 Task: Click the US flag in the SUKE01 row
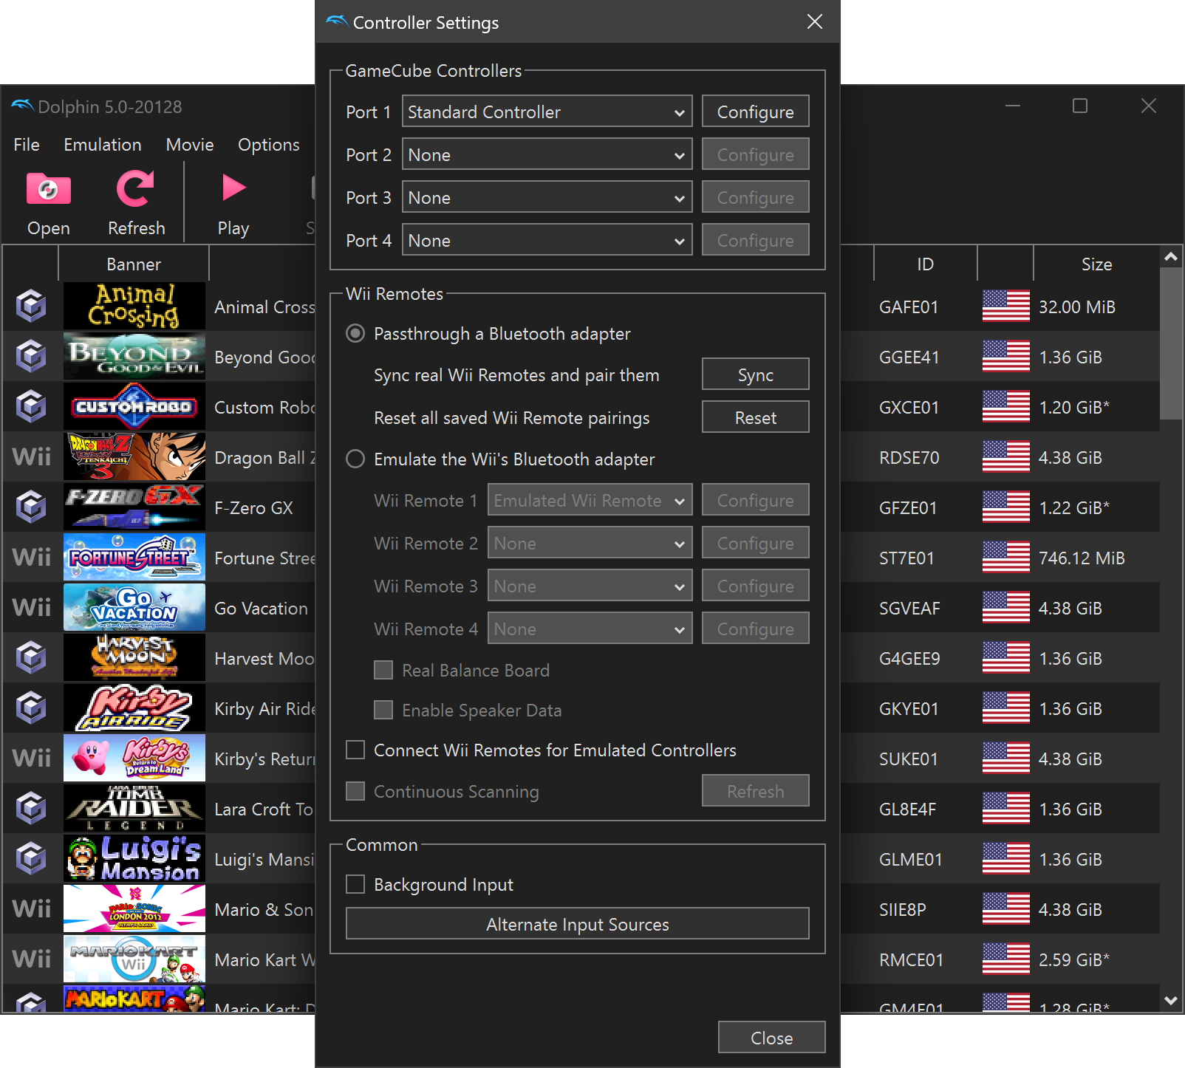pyautogui.click(x=1005, y=758)
